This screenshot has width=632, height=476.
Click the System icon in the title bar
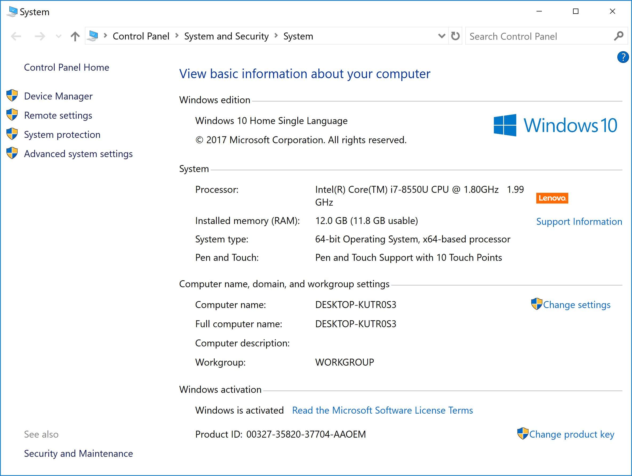pos(12,12)
